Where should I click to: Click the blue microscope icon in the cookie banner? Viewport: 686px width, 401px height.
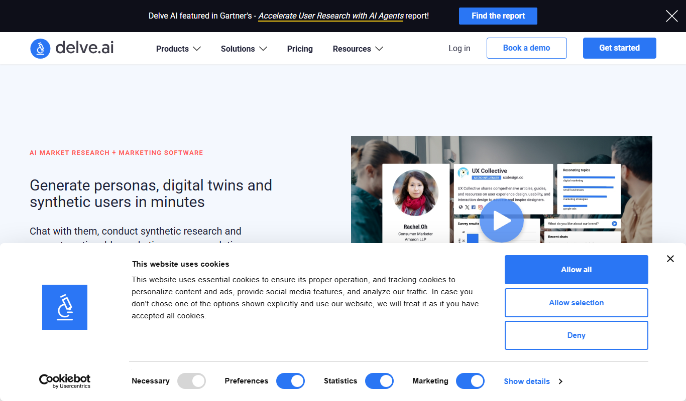[65, 307]
